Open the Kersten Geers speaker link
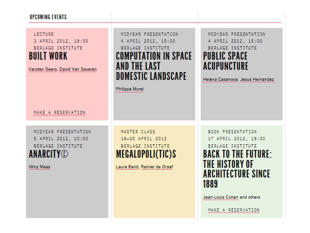The image size is (310, 233). 43,69
